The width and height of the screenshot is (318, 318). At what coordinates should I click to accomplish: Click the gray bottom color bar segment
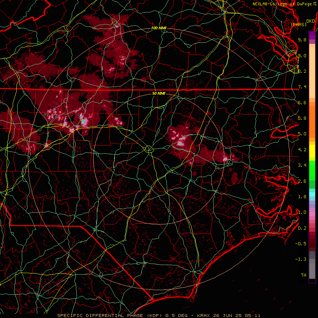(x=312, y=270)
